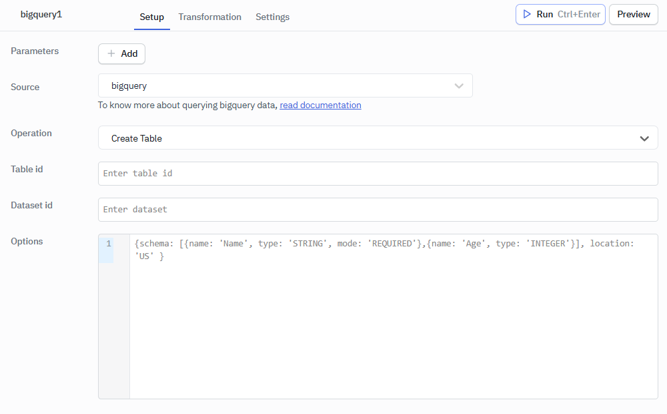Open the Transformation tab

pyautogui.click(x=209, y=17)
